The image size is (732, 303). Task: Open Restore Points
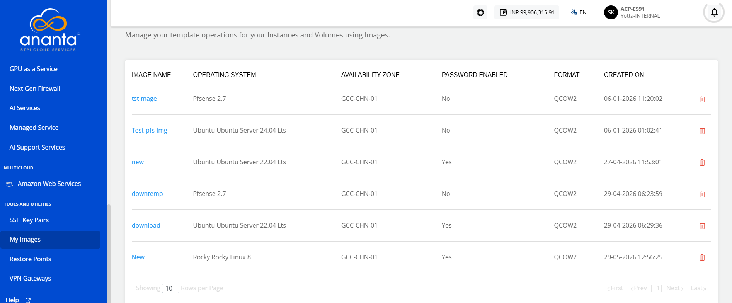pos(30,259)
